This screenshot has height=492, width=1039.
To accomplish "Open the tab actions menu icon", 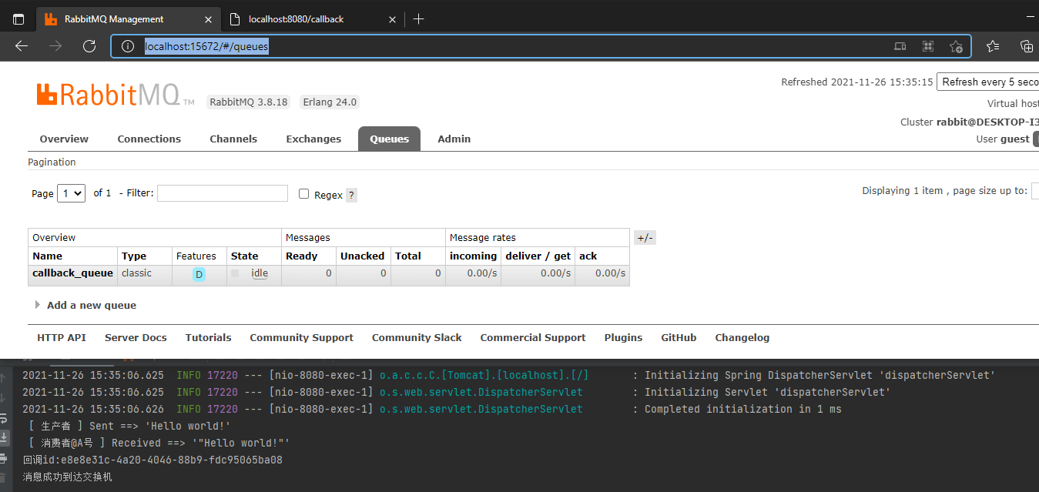I will (x=18, y=18).
